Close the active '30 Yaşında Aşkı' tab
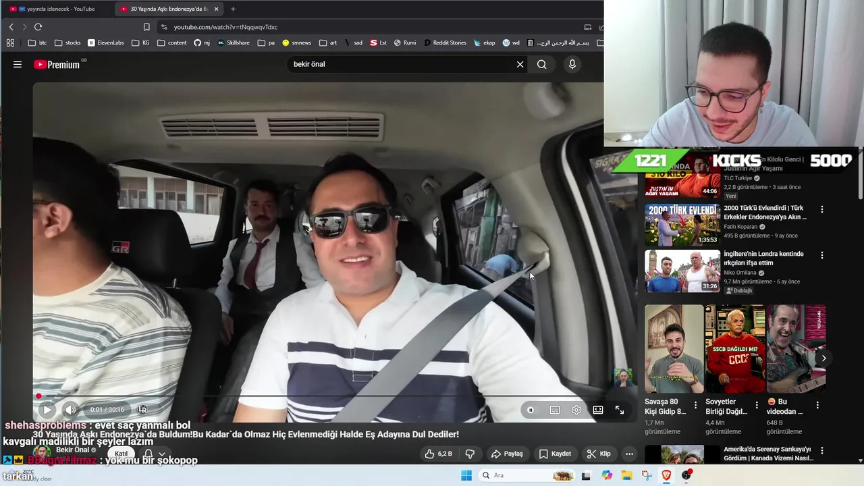The height and width of the screenshot is (486, 864). [x=216, y=9]
